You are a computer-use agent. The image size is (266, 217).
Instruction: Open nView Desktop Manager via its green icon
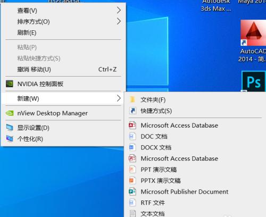point(10,113)
